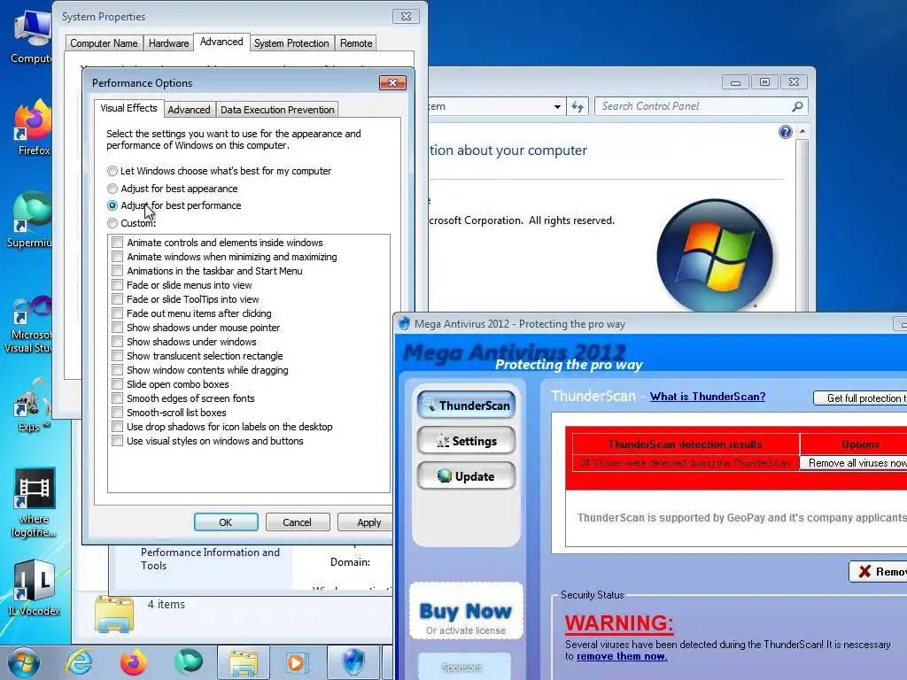The width and height of the screenshot is (907, 680).
Task: Click the Mega Antivirus title bar icon
Action: [x=404, y=324]
